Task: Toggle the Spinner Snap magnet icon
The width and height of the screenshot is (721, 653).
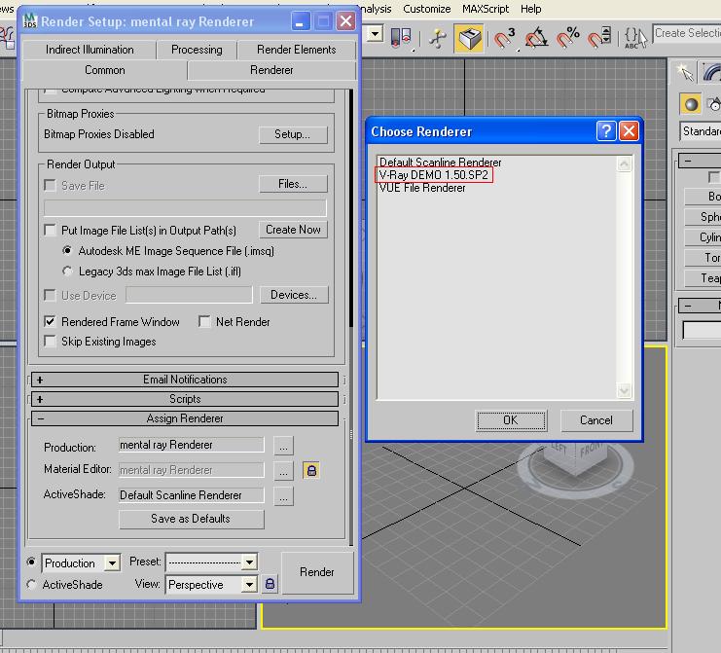Action: click(601, 38)
